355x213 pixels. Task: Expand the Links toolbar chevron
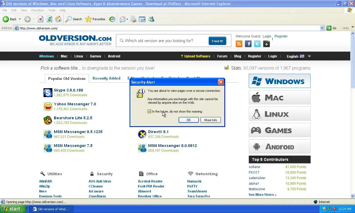(x=353, y=27)
